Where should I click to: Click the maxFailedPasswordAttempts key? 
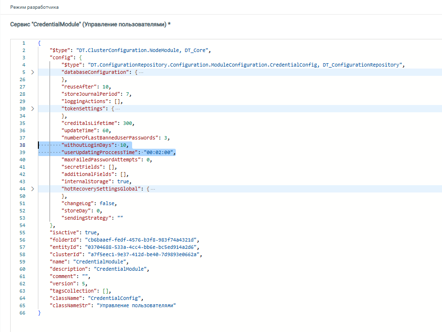101,159
